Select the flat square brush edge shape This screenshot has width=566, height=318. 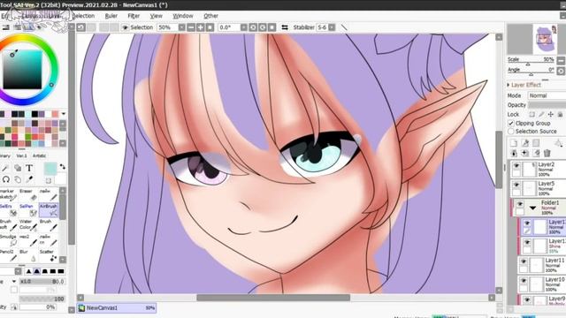(x=61, y=271)
